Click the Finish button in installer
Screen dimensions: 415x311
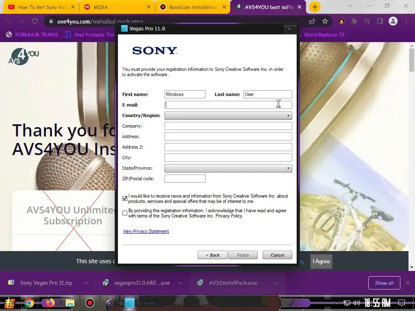click(243, 255)
